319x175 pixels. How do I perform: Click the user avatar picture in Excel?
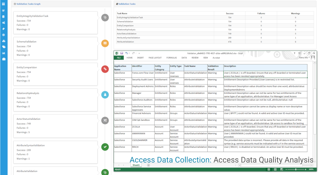click(x=313, y=58)
